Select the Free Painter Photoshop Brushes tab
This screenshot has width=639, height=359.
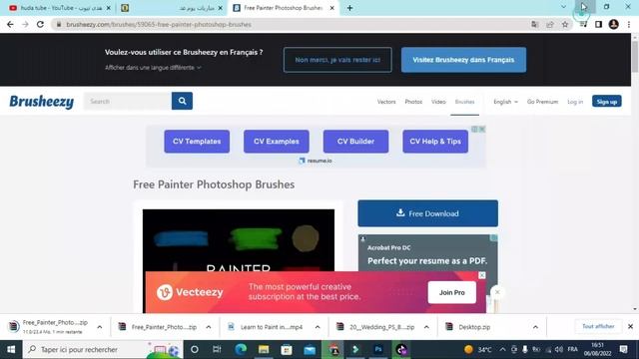click(283, 8)
